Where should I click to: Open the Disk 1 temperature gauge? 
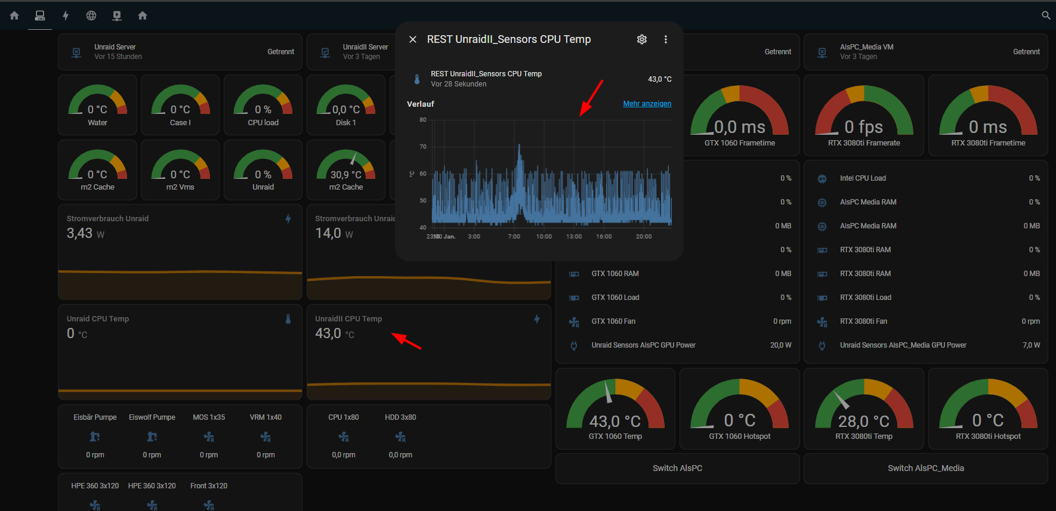pyautogui.click(x=346, y=105)
